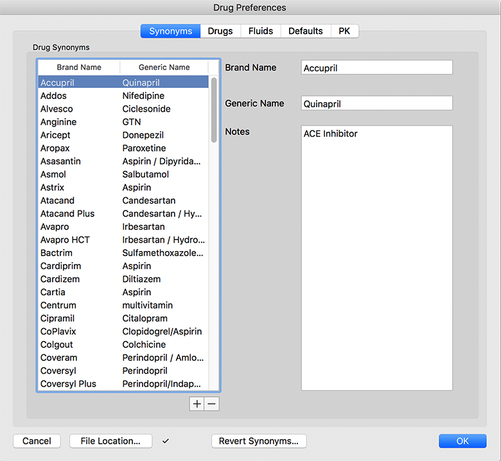This screenshot has height=461, width=501.
Task: Select the Coveram row
Action: pyautogui.click(x=123, y=358)
